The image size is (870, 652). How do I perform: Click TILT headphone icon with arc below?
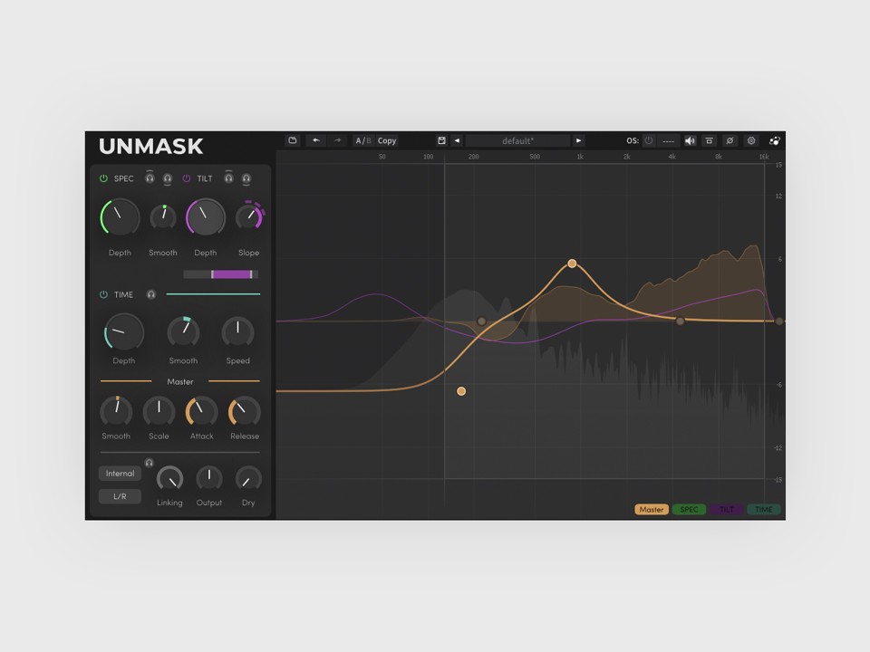(x=246, y=179)
